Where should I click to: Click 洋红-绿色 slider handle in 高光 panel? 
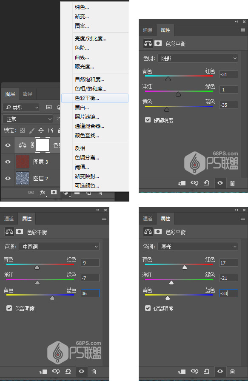[171, 282]
